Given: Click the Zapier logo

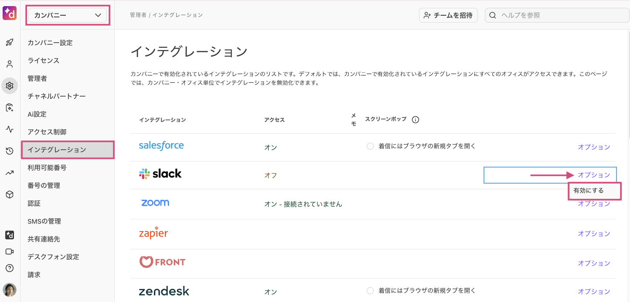Looking at the screenshot, I should (x=153, y=232).
